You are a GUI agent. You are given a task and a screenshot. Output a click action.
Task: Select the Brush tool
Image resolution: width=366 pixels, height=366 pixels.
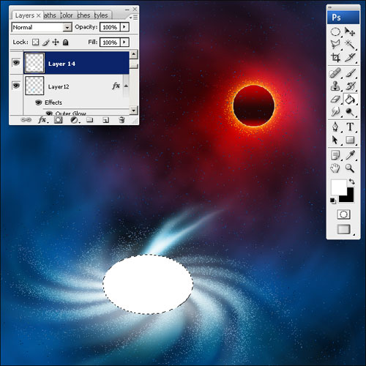click(350, 73)
